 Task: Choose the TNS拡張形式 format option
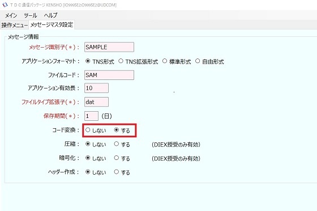coord(121,61)
